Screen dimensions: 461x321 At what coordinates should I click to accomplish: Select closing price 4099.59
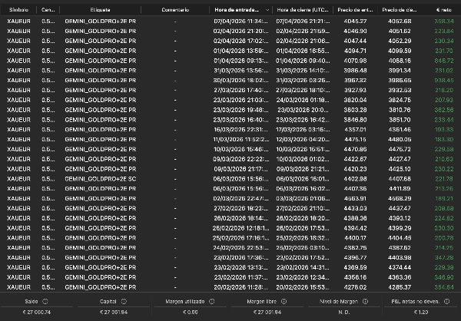click(400, 51)
